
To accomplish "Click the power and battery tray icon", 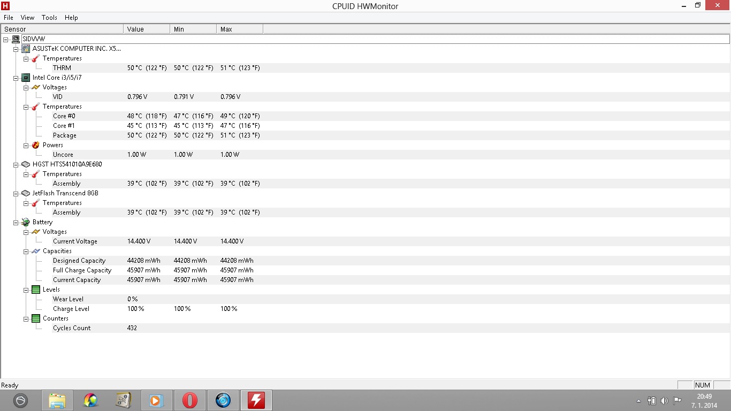I will click(x=652, y=400).
